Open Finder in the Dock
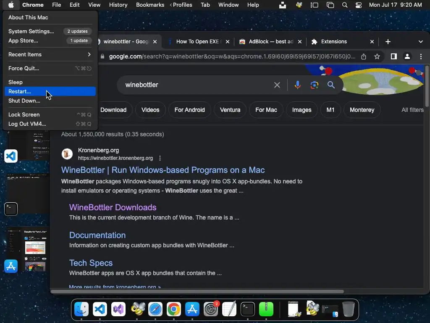 pyautogui.click(x=81, y=309)
